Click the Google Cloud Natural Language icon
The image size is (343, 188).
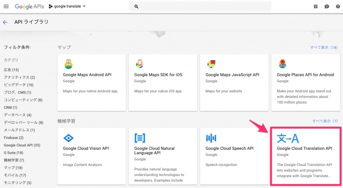[139, 138]
